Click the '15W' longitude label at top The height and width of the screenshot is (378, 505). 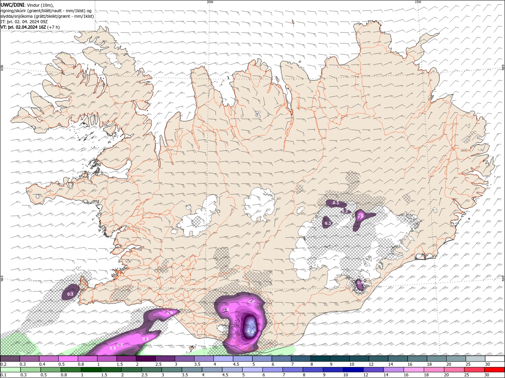[418, 2]
